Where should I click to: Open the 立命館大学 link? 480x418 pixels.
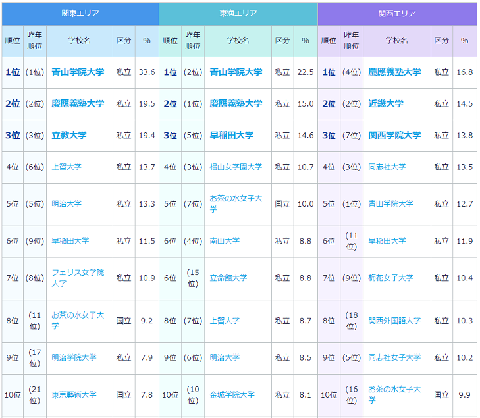pos(228,278)
